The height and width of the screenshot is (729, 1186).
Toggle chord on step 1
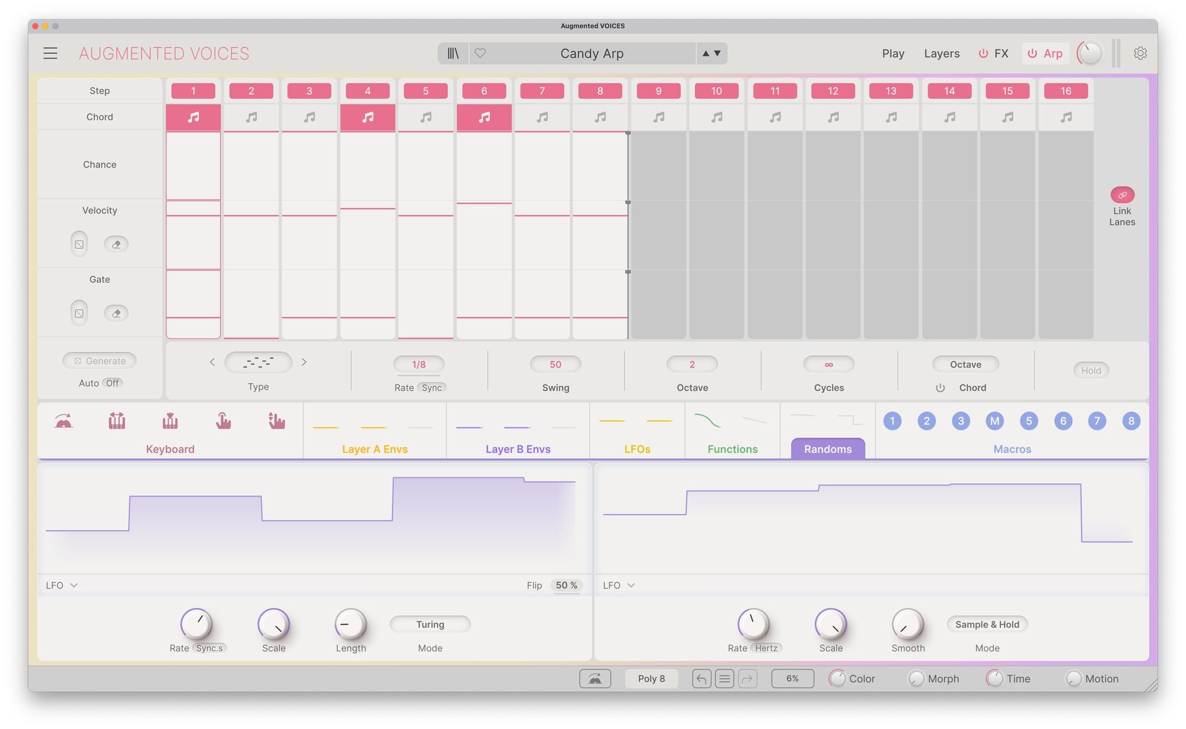click(193, 117)
